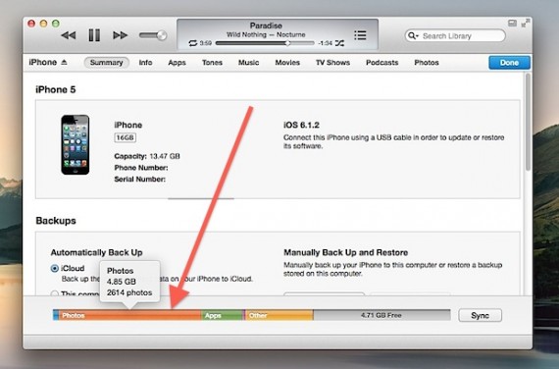Open the Apps tab
Image resolution: width=559 pixels, height=369 pixels.
[x=177, y=63]
